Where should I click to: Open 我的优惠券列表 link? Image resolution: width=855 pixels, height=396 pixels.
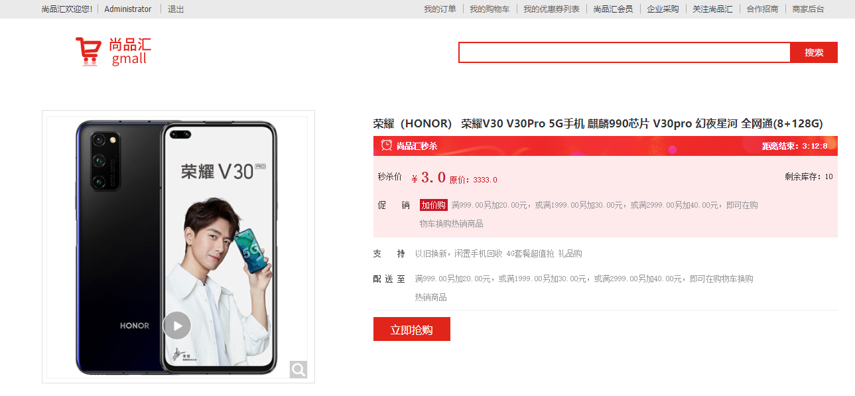(551, 9)
